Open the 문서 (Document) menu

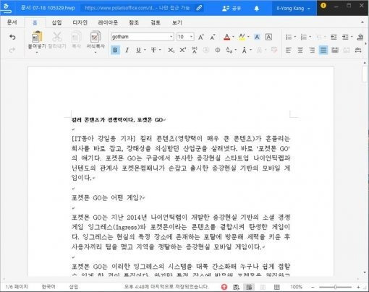12,22
